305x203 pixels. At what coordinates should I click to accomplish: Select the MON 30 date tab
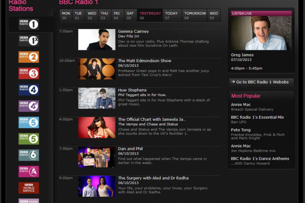coord(66,15)
